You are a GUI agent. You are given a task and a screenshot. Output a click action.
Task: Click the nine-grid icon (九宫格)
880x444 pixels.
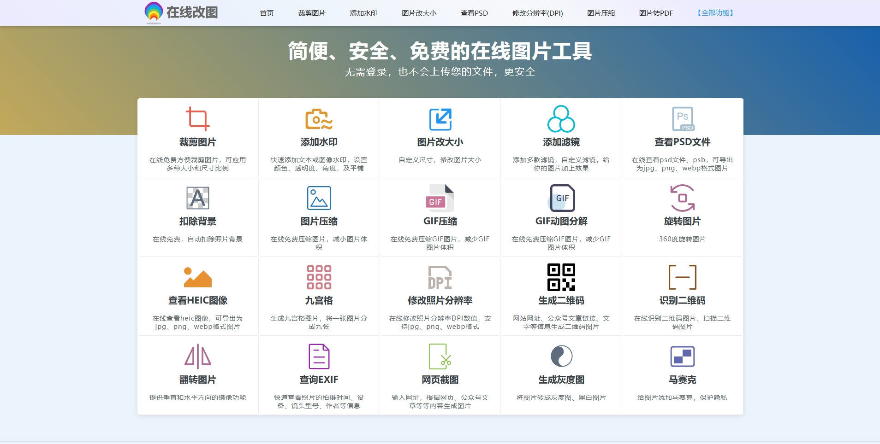pos(319,277)
